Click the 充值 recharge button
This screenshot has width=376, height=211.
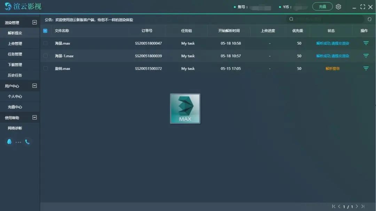[322, 7]
